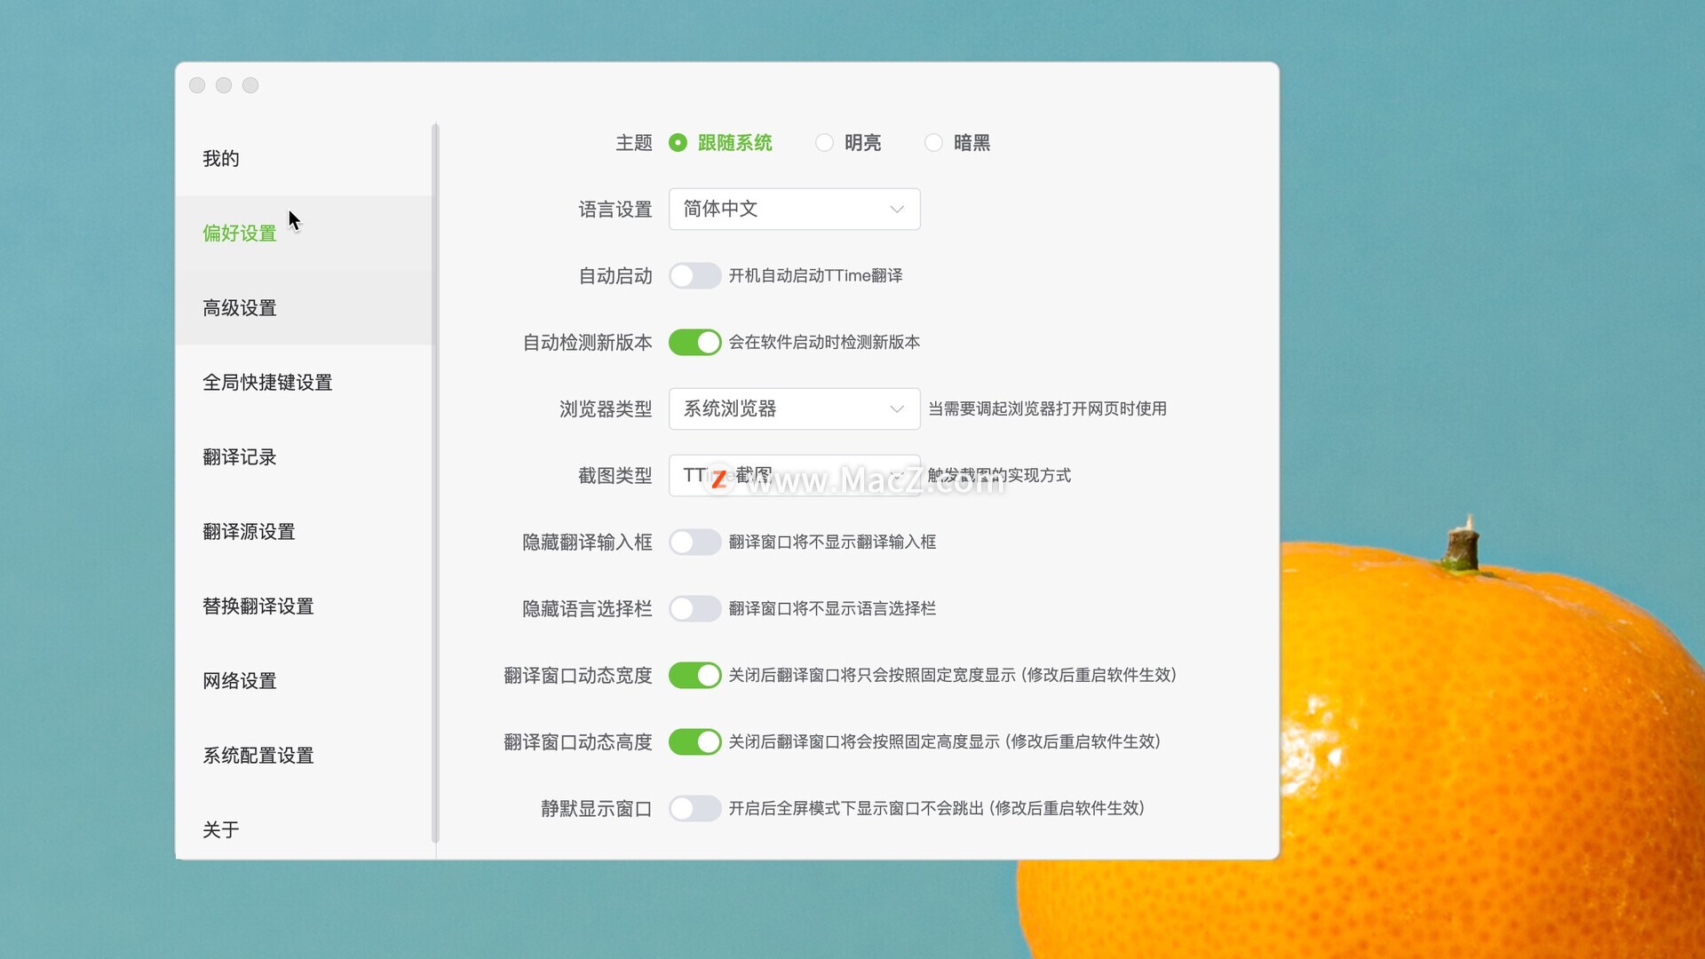1705x959 pixels.
Task: Open the 我的 sidebar section
Action: [x=304, y=158]
